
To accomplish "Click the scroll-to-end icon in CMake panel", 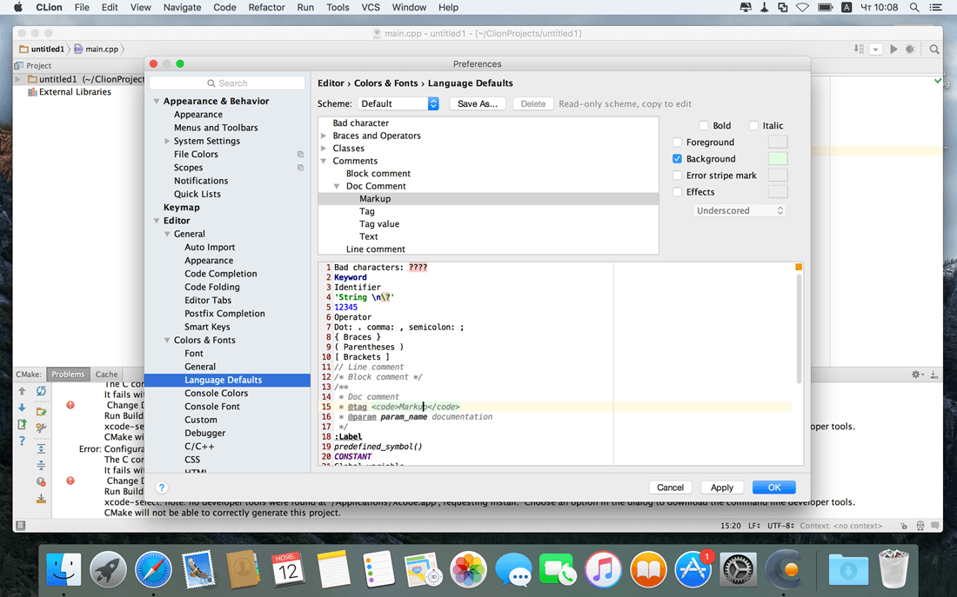I will pos(41,499).
